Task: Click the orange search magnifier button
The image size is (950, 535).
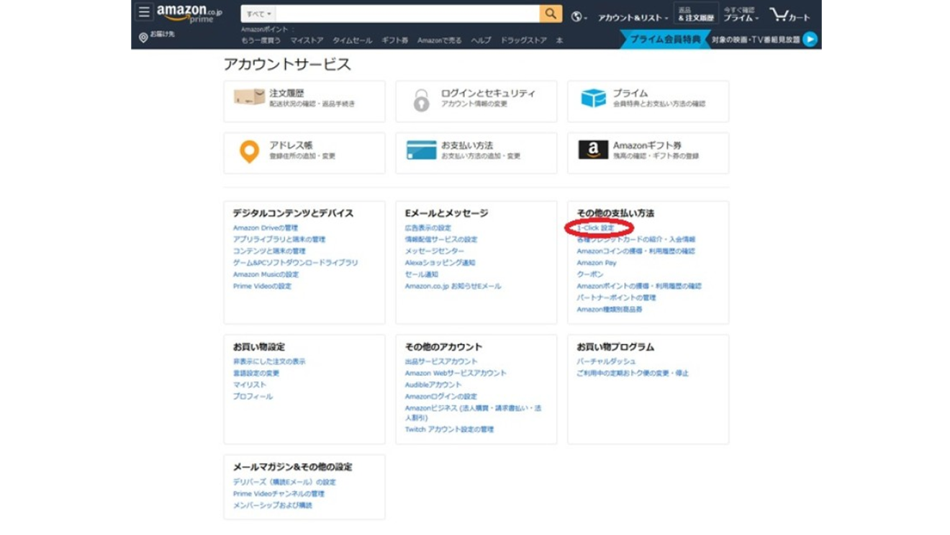Action: [x=551, y=14]
